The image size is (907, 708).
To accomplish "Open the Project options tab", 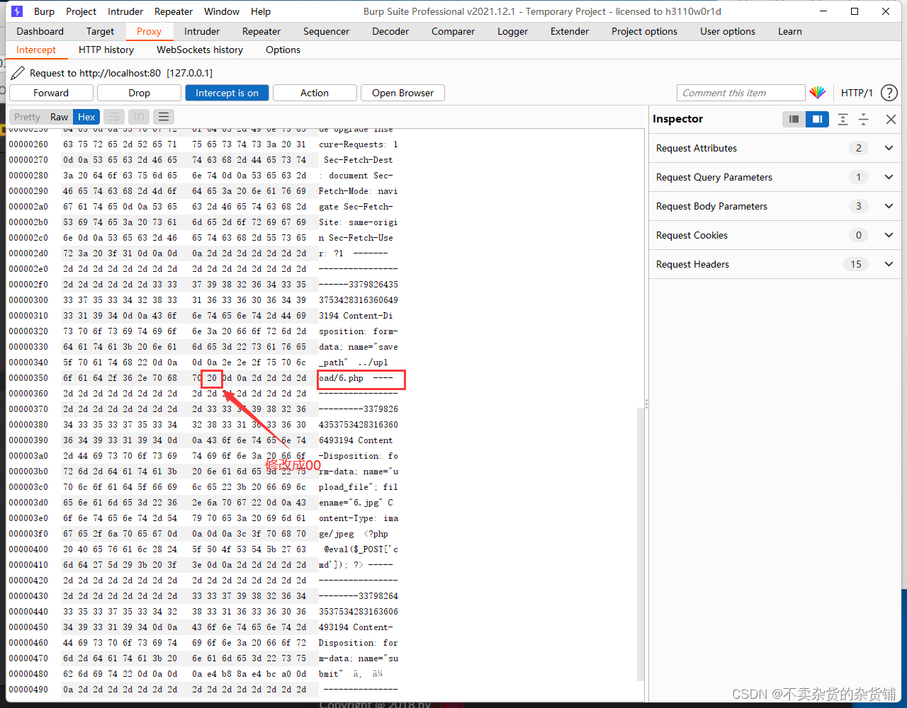I will pos(644,31).
